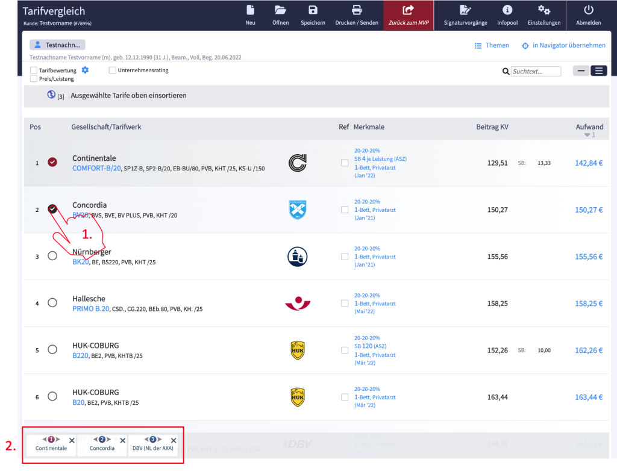This screenshot has width=617, height=471.
Task: Open a saved file via Öffnen
Action: [280, 15]
